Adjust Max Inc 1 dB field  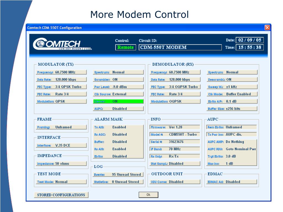(x=232, y=164)
